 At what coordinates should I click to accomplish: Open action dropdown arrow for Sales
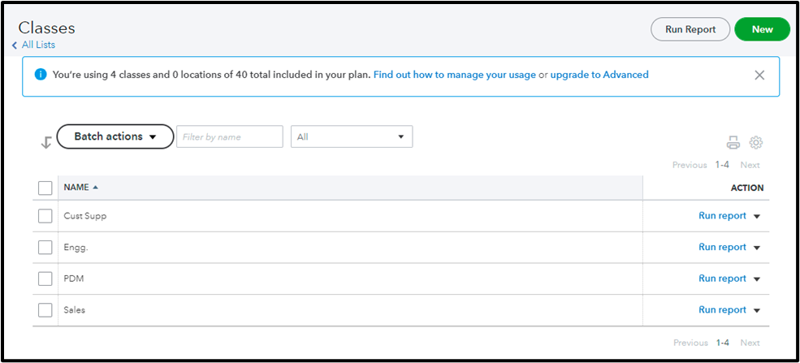point(757,310)
